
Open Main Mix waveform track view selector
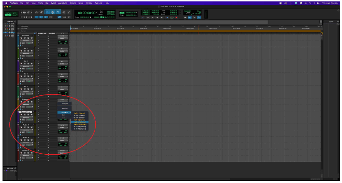(27, 40)
